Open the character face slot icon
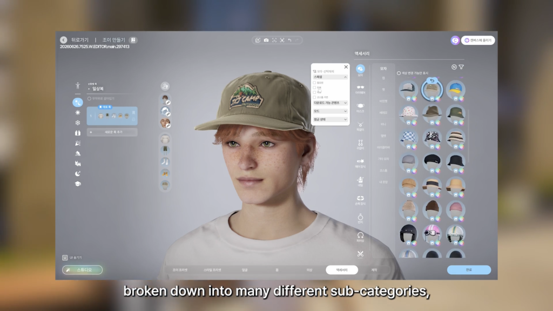 (x=165, y=123)
